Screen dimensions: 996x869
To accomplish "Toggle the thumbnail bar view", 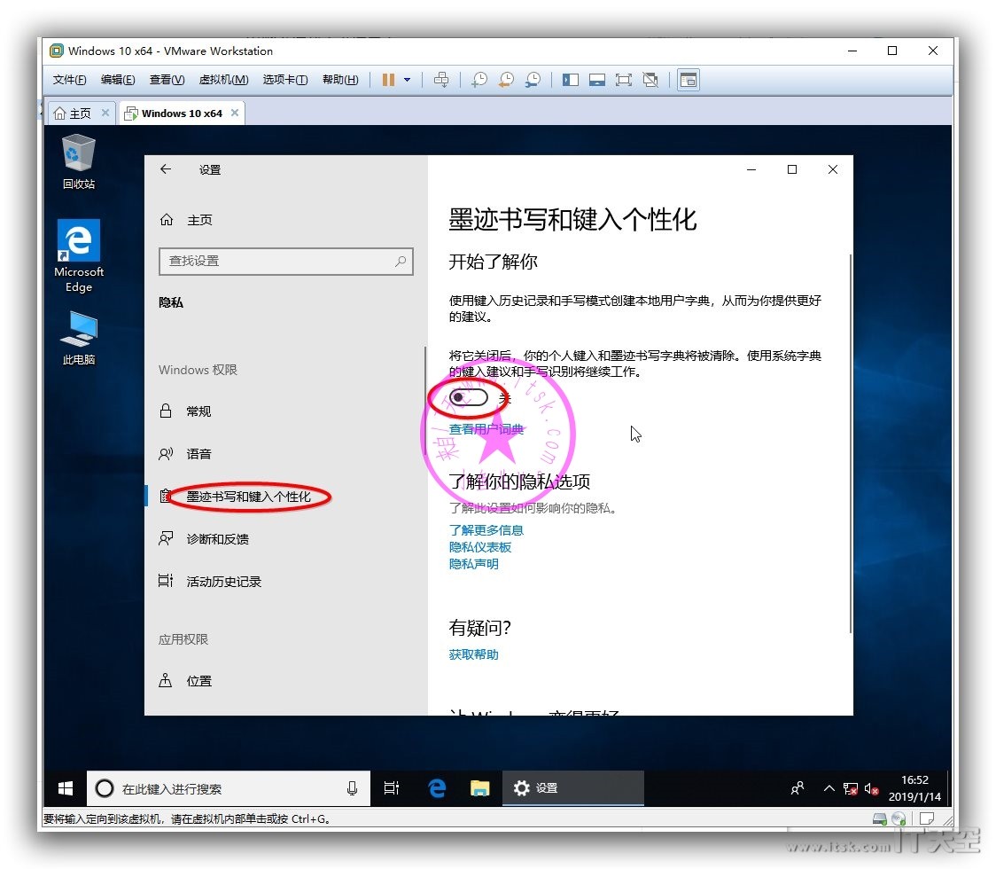I will [x=597, y=80].
